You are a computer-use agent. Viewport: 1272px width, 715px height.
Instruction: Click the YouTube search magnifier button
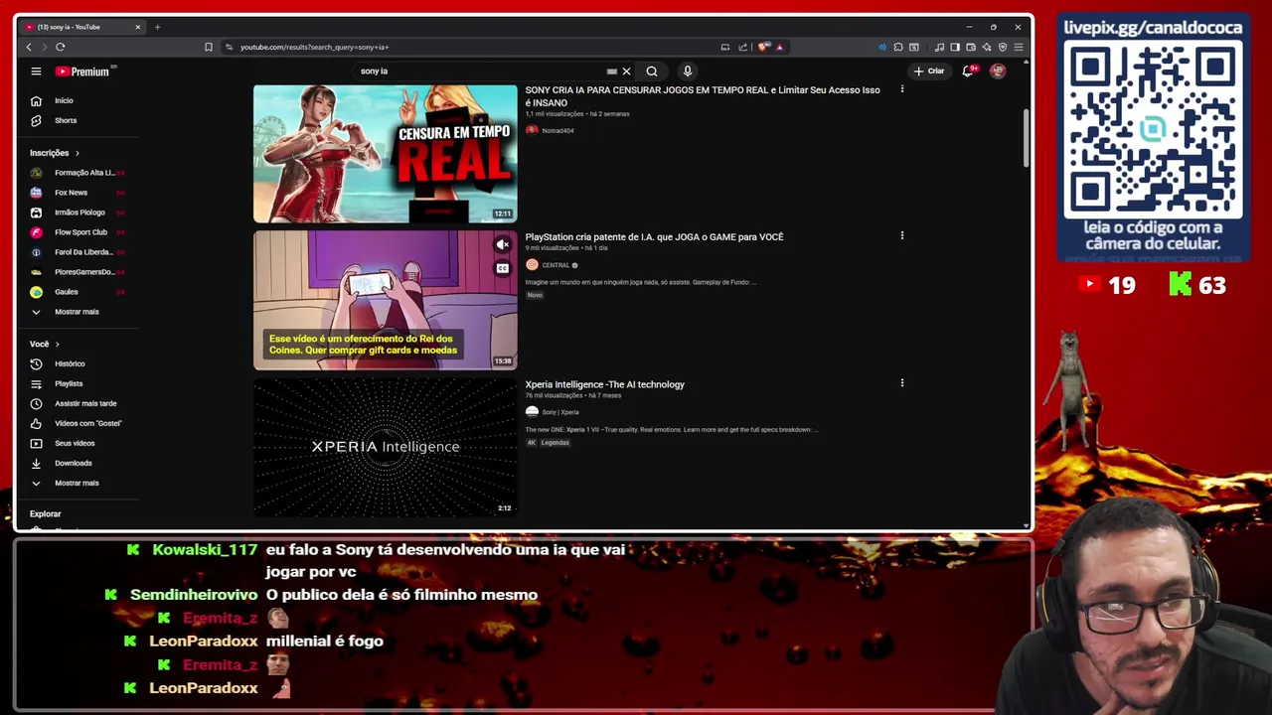(x=652, y=71)
